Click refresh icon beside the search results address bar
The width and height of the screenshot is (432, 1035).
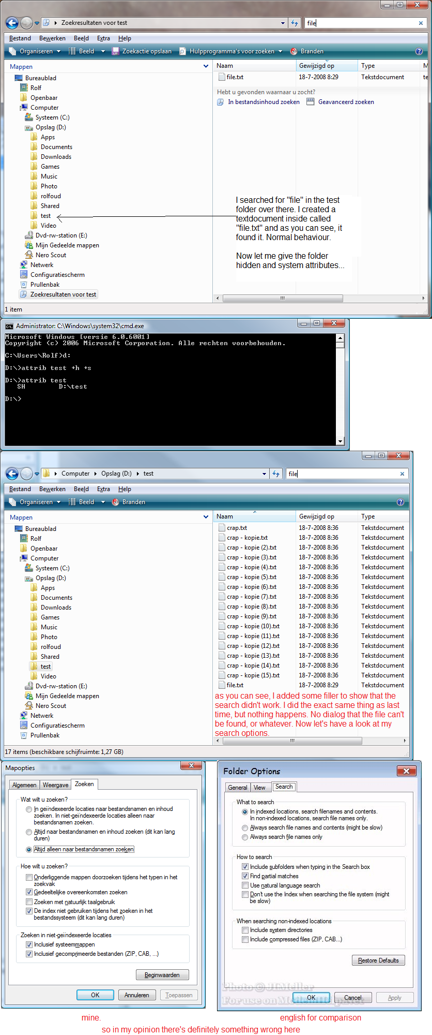[x=295, y=23]
